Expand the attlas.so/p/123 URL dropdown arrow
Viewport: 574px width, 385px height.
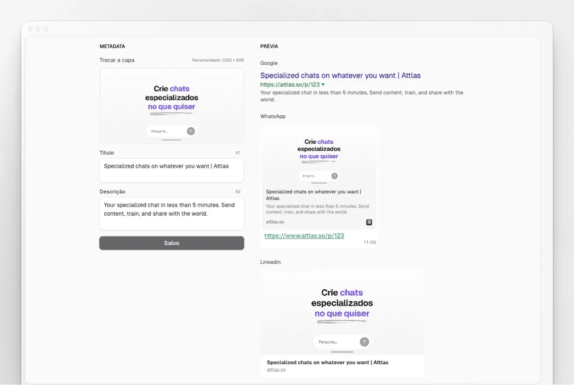(322, 84)
